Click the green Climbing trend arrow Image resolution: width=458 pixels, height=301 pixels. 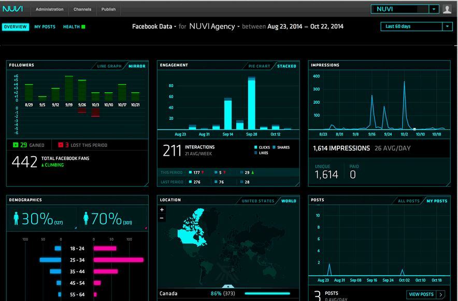[x=42, y=165]
